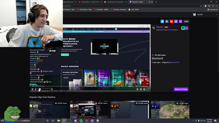Bookmark this page with the star icon
The image size is (219, 123).
[x=201, y=6]
